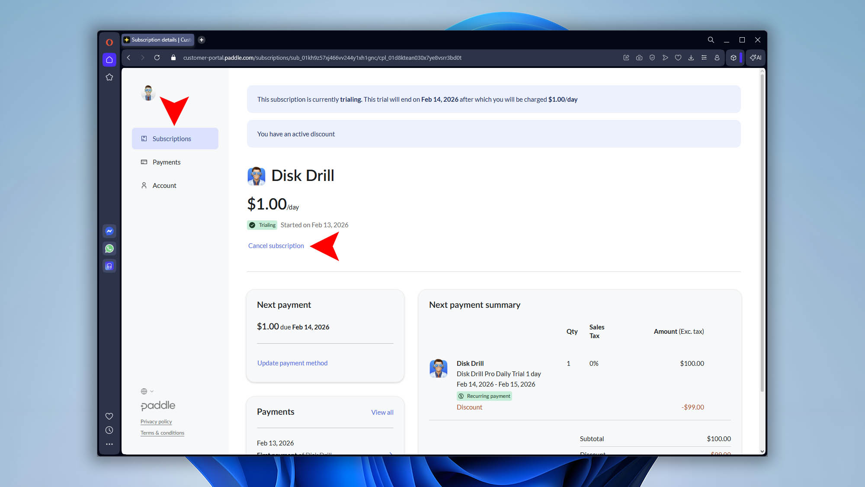Open downloads from toolbar icon
This screenshot has height=487, width=865.
(x=691, y=58)
